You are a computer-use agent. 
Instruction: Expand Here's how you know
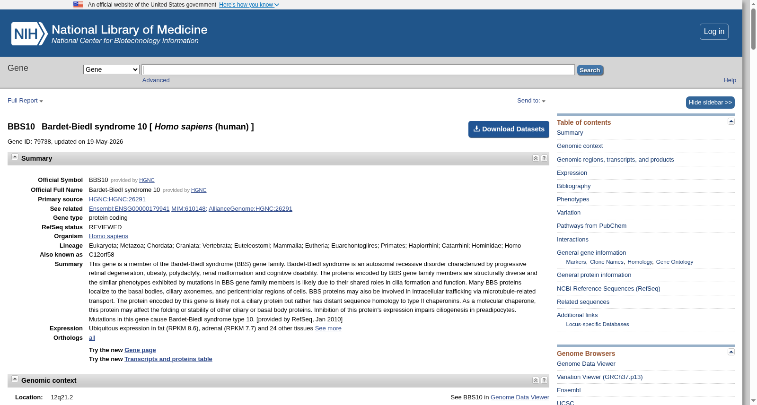tap(249, 5)
